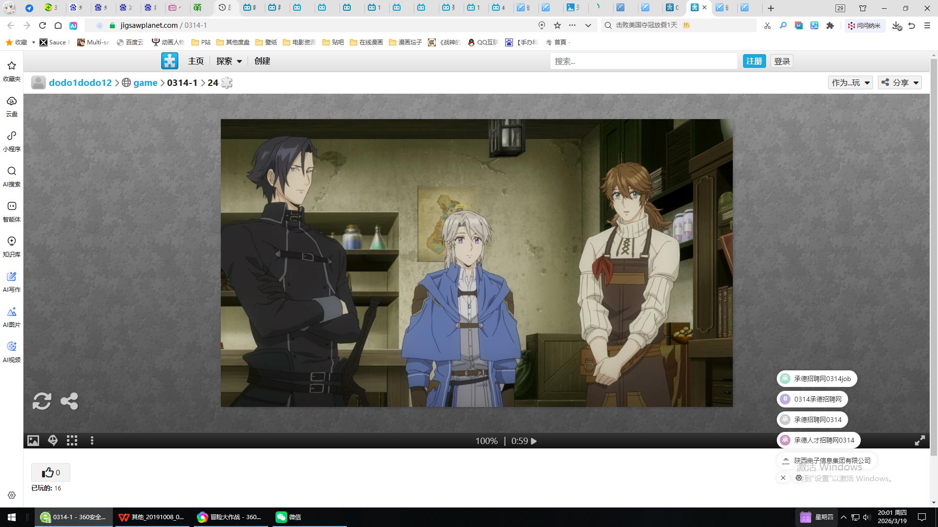Viewport: 938px width, 527px height.
Task: Go to 主页 home menu item
Action: click(x=195, y=61)
